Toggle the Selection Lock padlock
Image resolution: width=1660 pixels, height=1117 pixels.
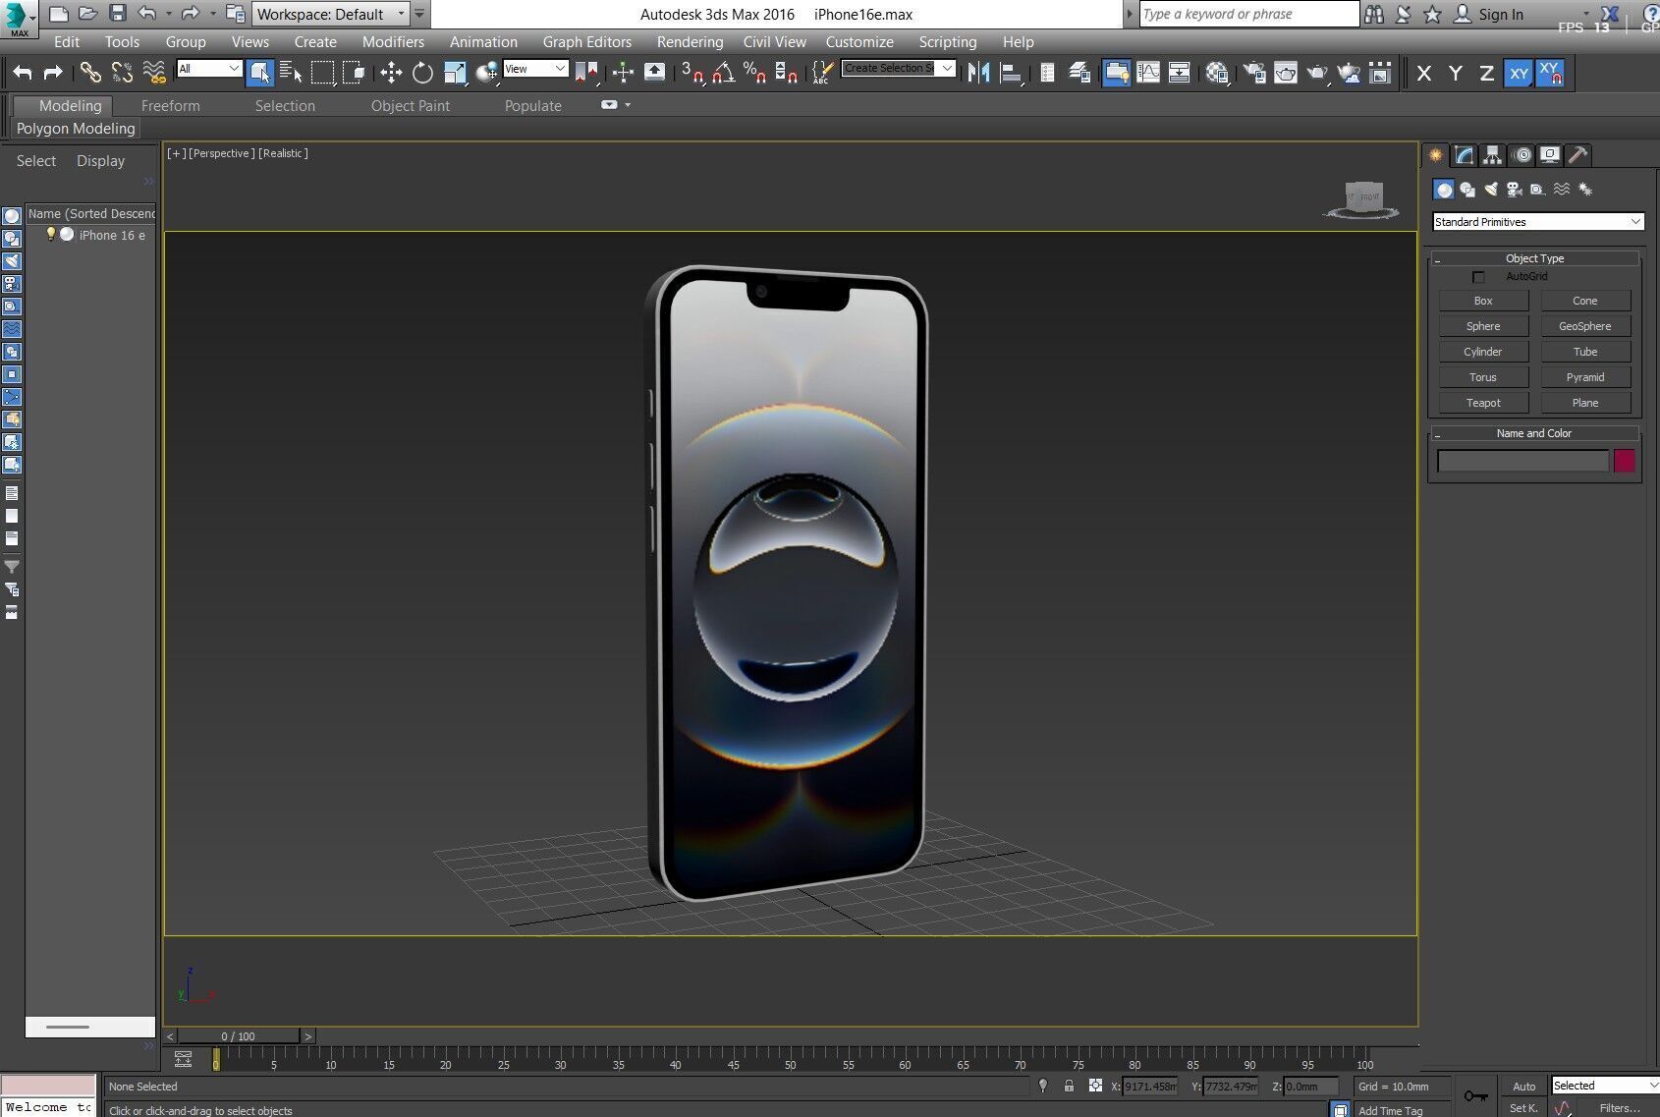[1069, 1086]
